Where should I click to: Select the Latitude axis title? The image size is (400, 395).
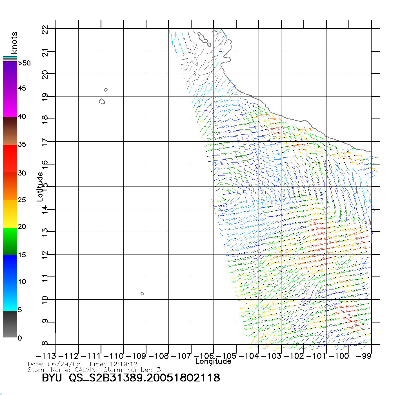(40, 187)
